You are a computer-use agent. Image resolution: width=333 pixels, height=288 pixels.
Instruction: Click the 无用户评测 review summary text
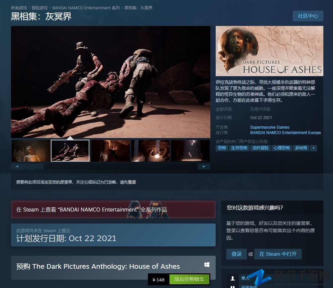pyautogui.click(x=260, y=109)
